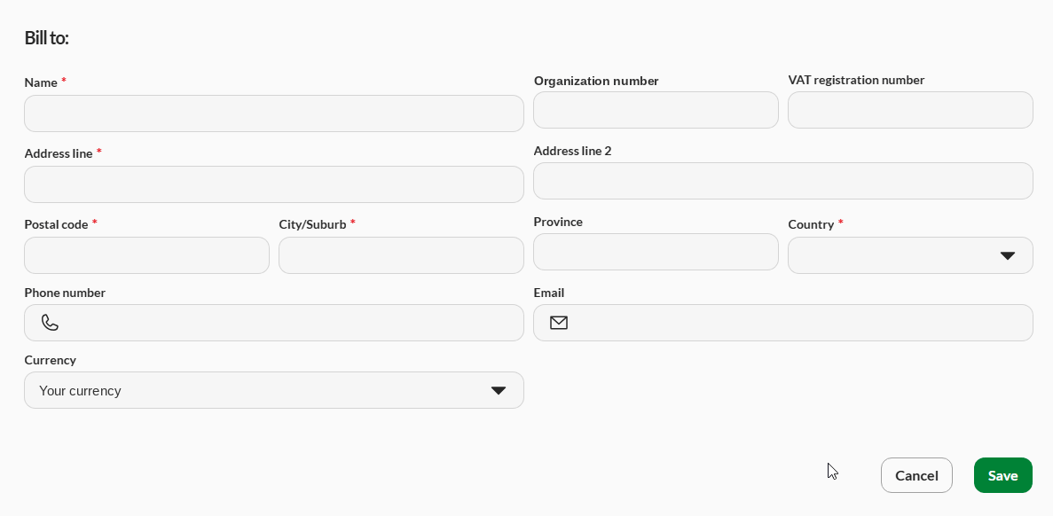The width and height of the screenshot is (1053, 516).
Task: Click into Organization number field
Action: point(656,110)
